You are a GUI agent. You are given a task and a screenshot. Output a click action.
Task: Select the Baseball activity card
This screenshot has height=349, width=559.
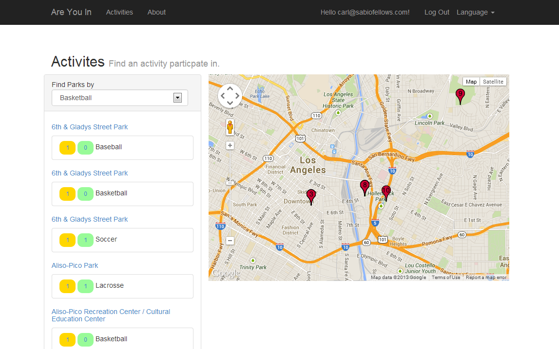[x=123, y=148]
